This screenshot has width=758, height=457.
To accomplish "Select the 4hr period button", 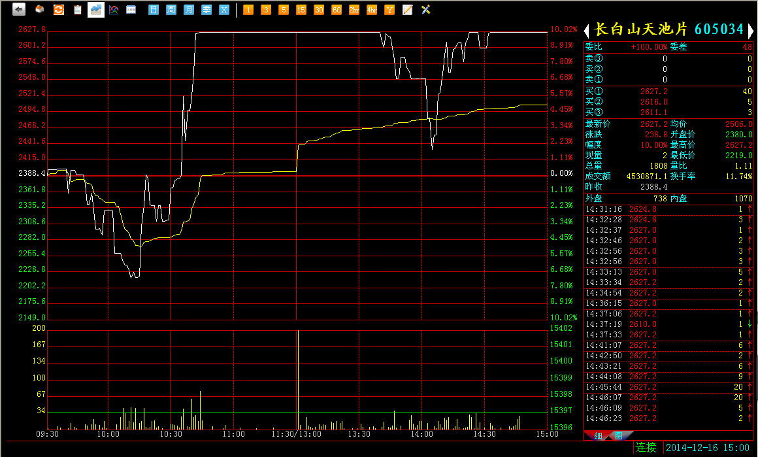I will point(372,10).
